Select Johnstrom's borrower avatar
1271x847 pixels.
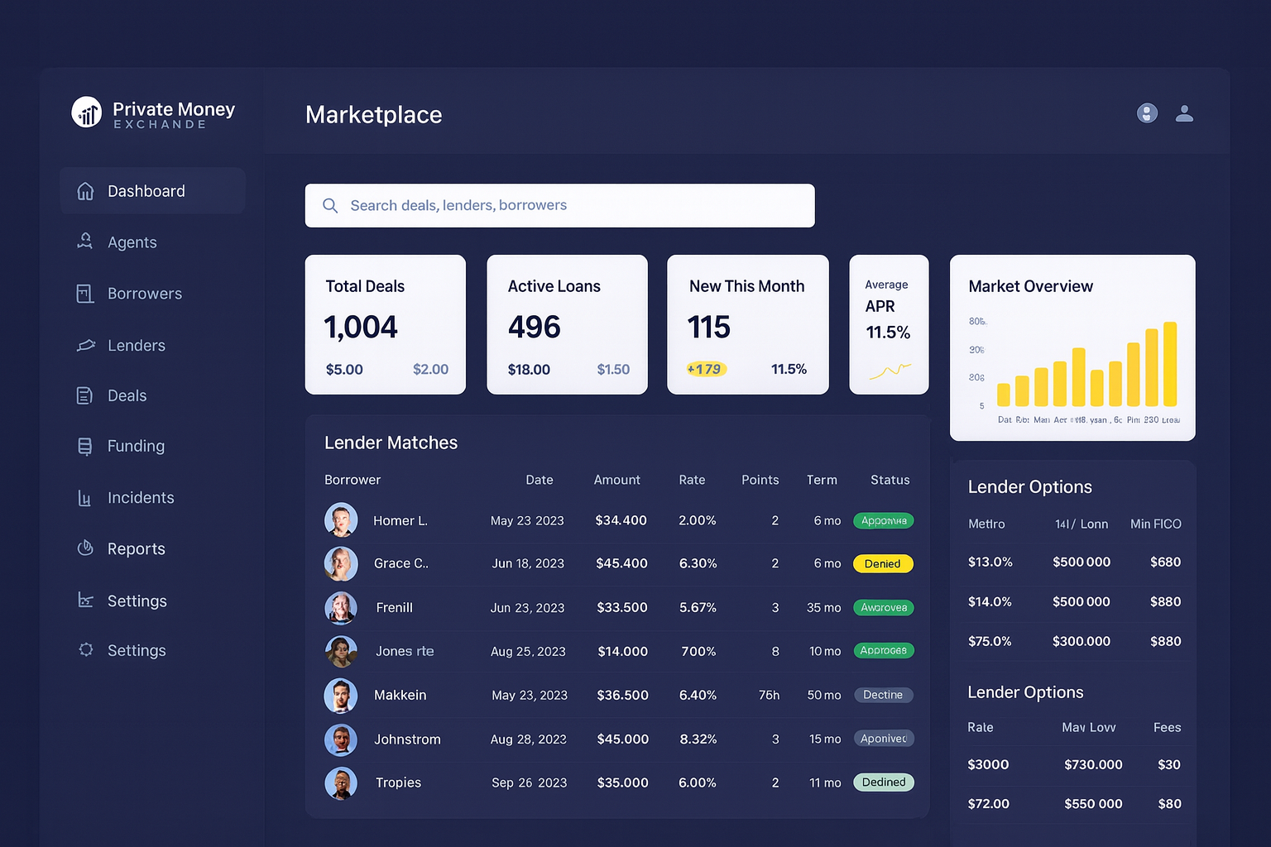click(341, 739)
